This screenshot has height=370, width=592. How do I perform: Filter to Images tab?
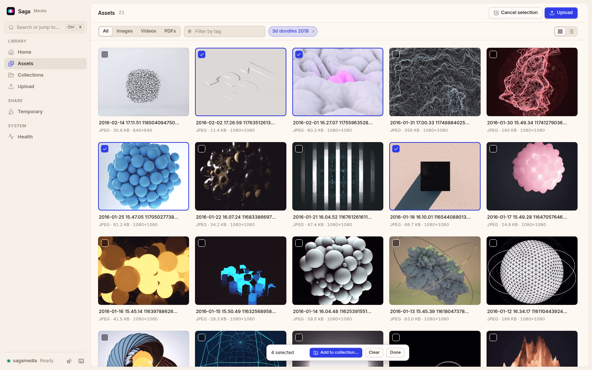tap(125, 31)
